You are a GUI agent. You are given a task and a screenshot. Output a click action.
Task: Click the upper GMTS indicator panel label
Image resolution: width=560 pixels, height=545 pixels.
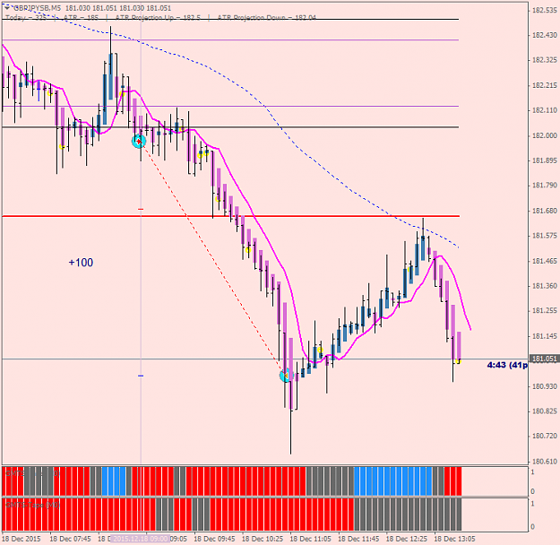[31, 473]
